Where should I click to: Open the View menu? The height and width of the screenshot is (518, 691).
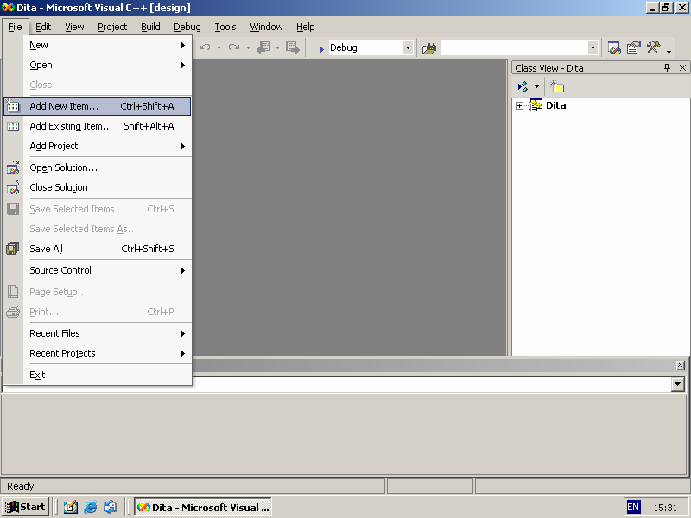coord(74,27)
